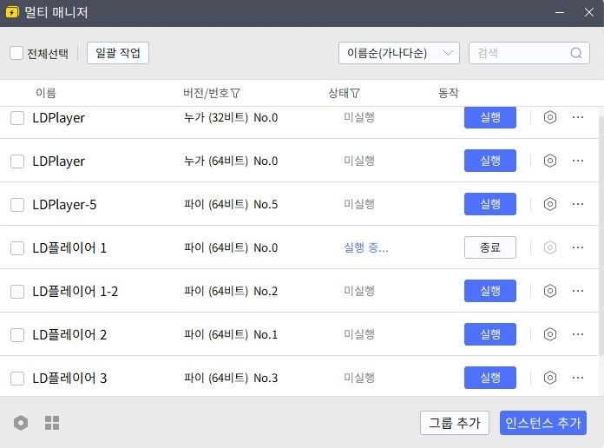604x448 pixels.
Task: Click the LD플레이어 2 instance name
Action: point(69,334)
